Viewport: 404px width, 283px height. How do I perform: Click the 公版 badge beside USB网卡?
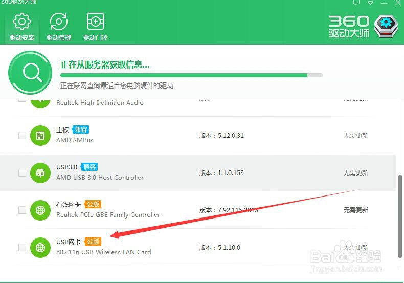93,242
